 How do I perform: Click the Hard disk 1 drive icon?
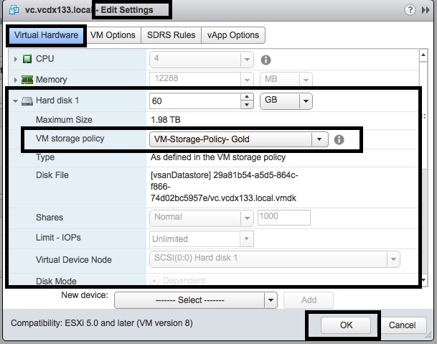[27, 101]
